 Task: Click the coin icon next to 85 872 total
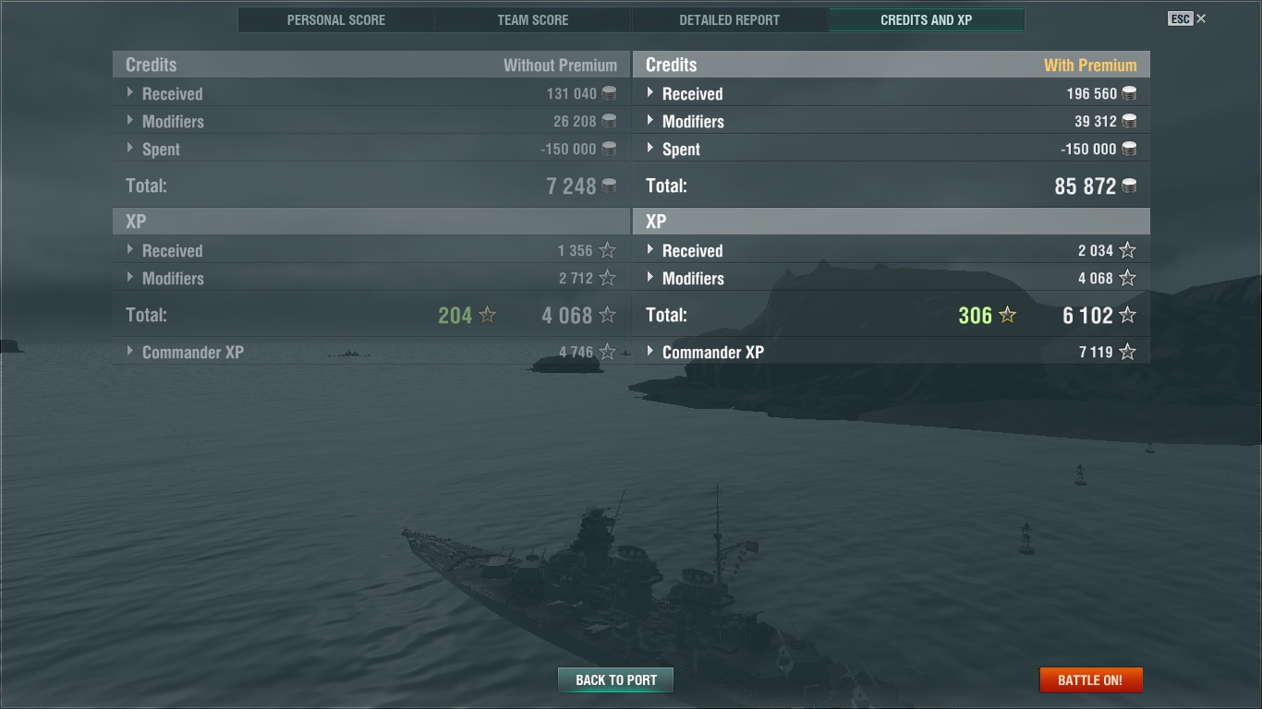pyautogui.click(x=1128, y=186)
